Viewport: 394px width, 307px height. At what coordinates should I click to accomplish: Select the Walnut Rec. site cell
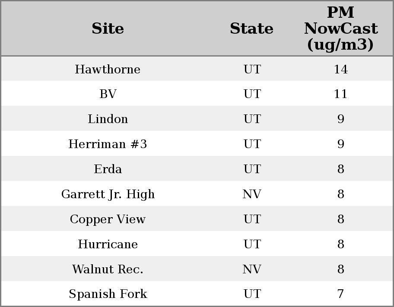[108, 269]
